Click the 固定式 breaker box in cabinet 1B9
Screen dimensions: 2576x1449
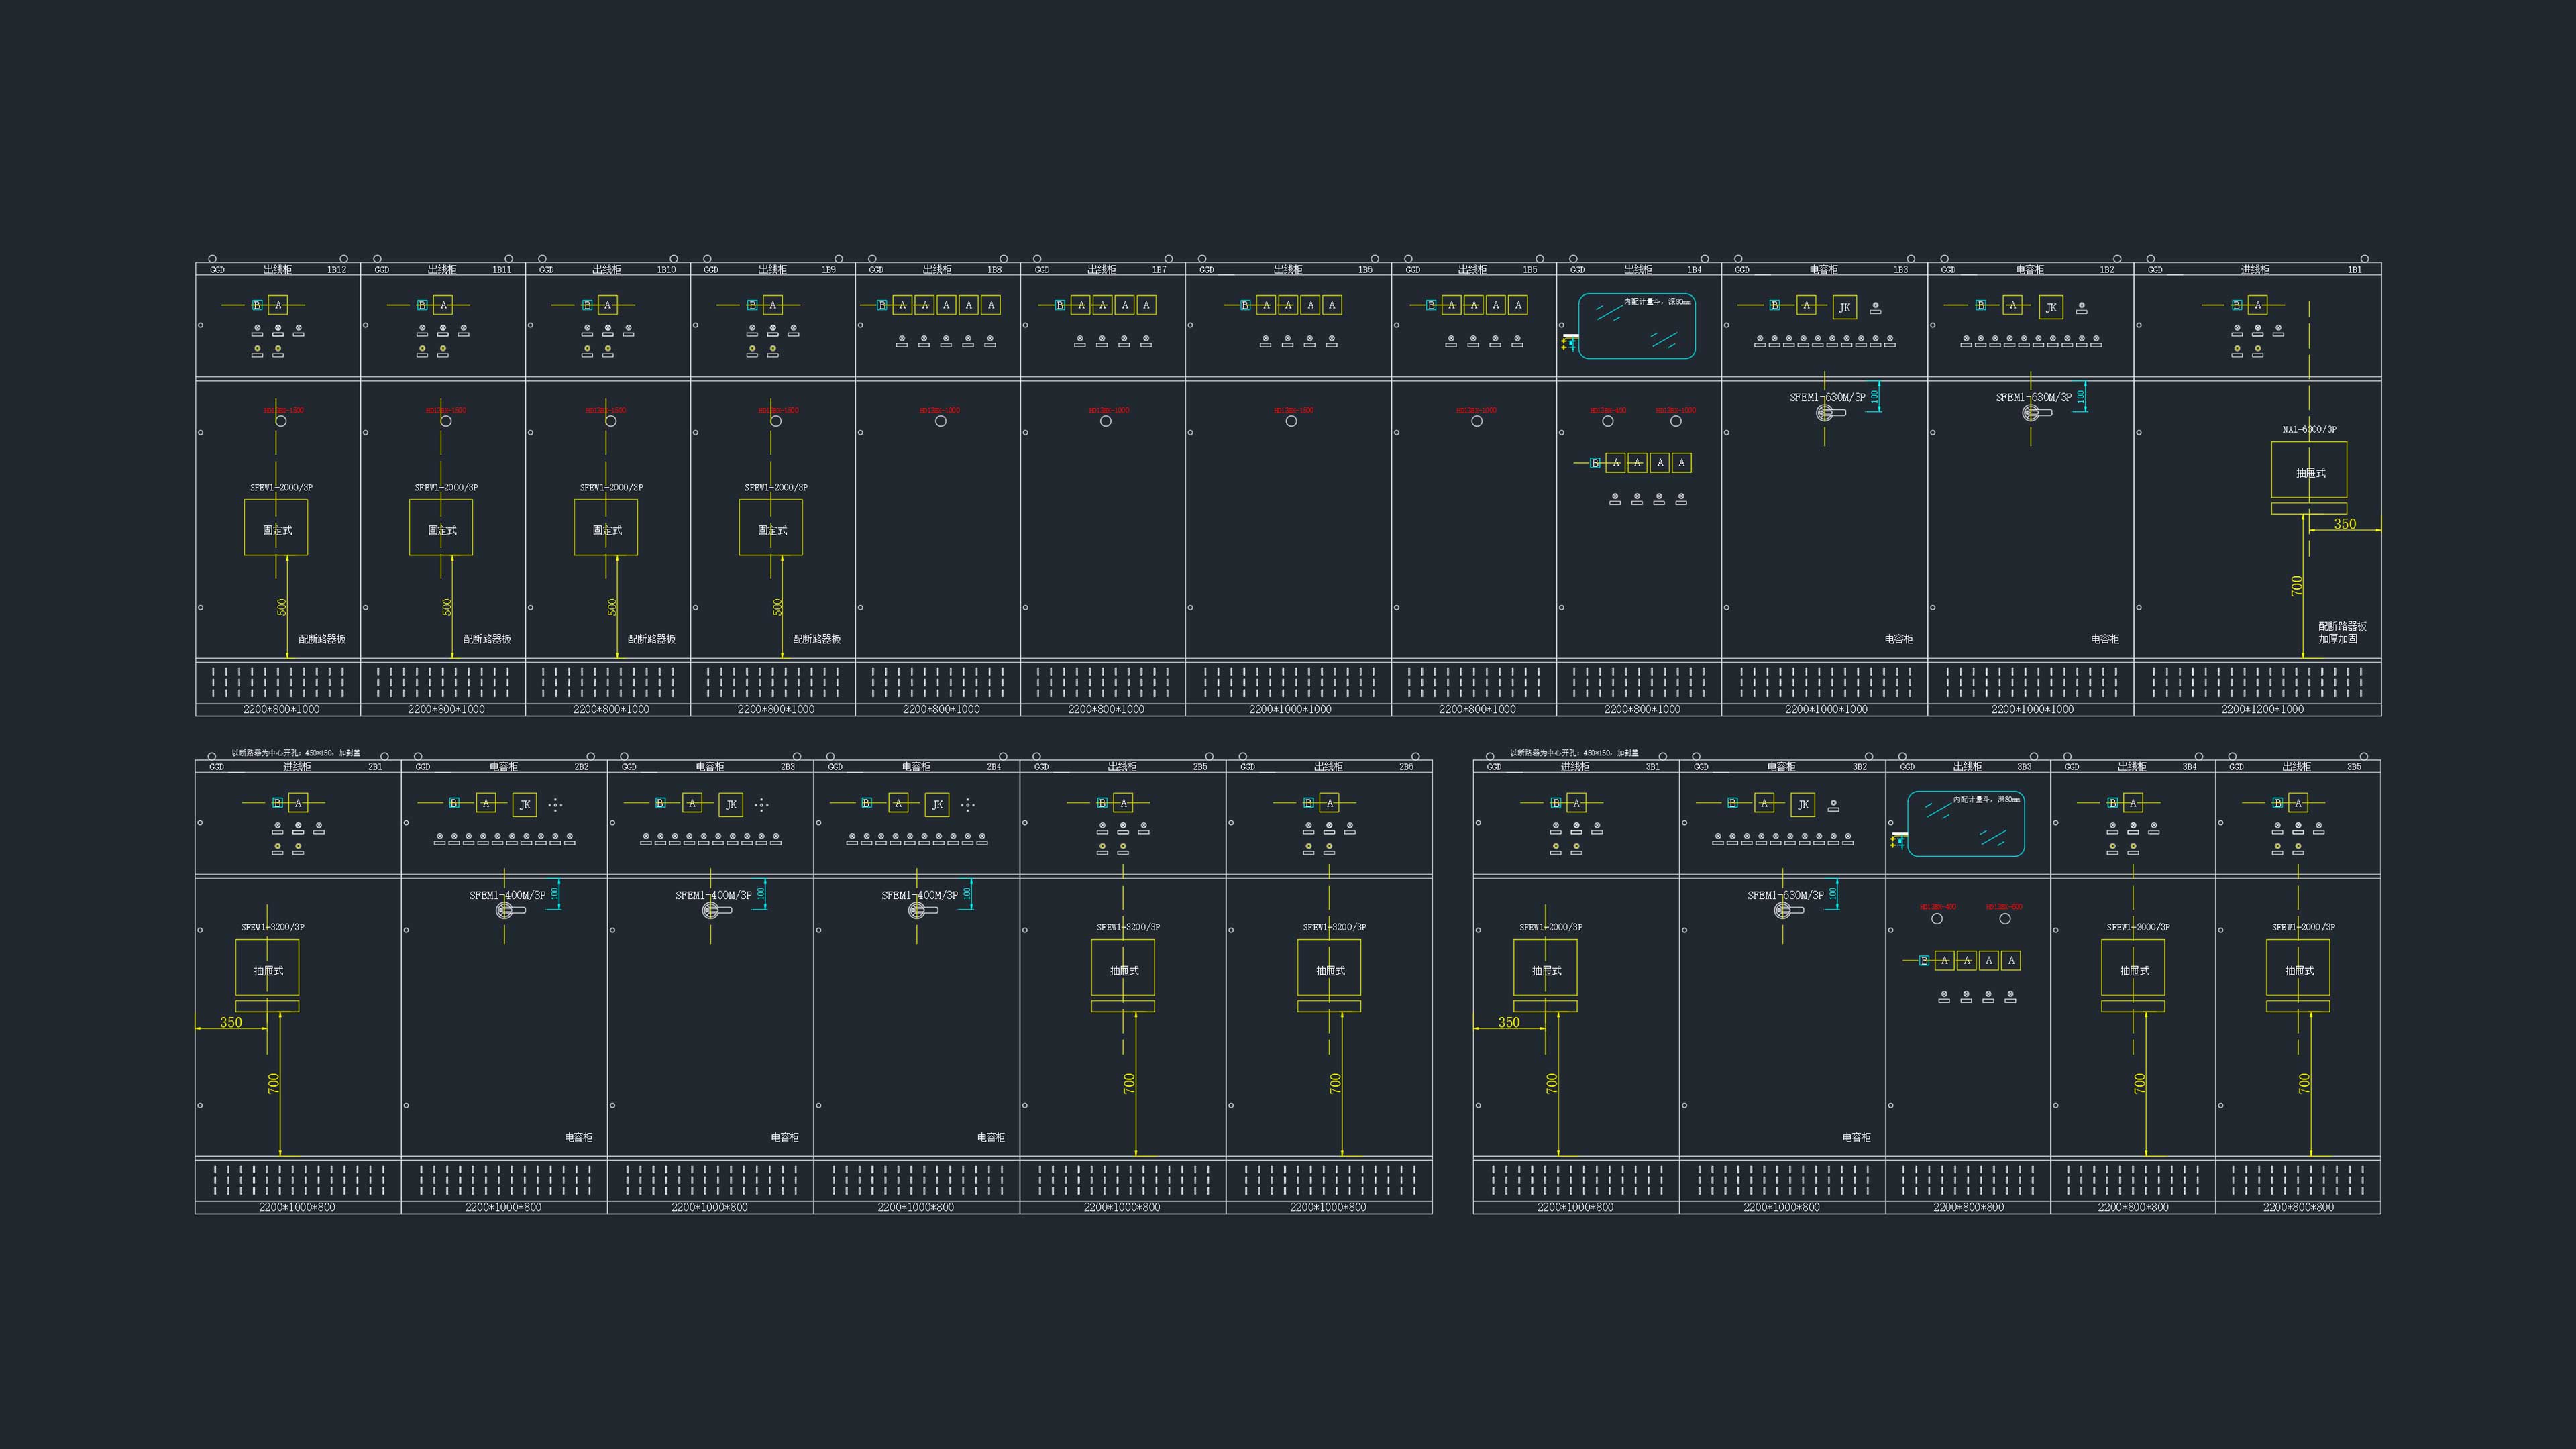(771, 528)
